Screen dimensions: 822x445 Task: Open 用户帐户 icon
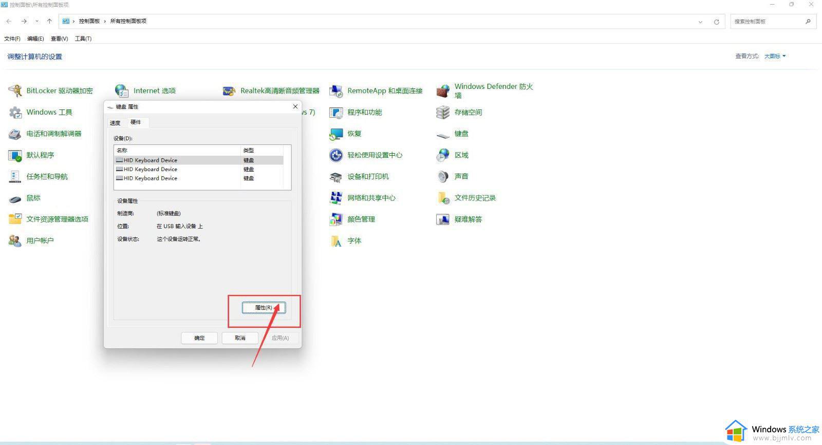tap(15, 240)
